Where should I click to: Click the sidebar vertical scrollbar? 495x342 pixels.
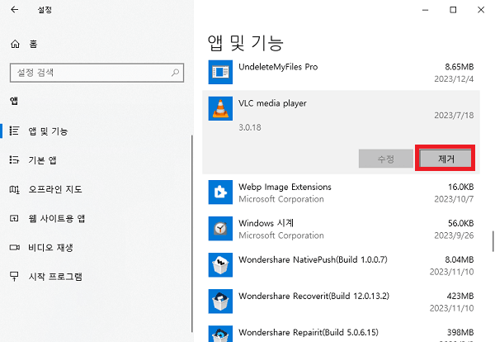(x=191, y=234)
